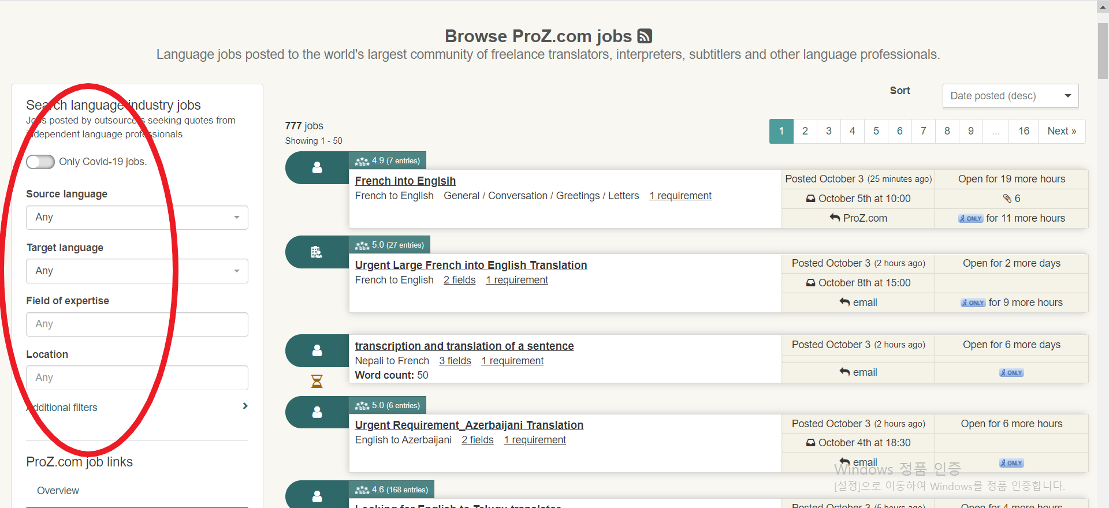Go to page 9 of results

[971, 132]
